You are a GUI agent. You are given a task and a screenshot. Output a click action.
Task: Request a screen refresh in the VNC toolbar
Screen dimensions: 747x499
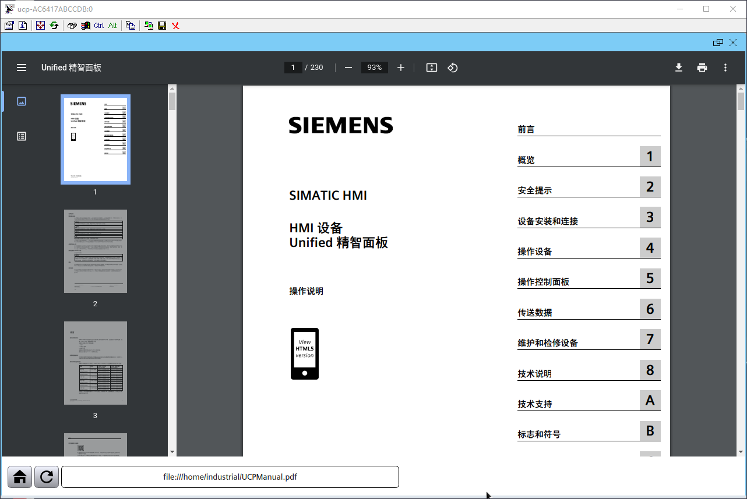(54, 26)
